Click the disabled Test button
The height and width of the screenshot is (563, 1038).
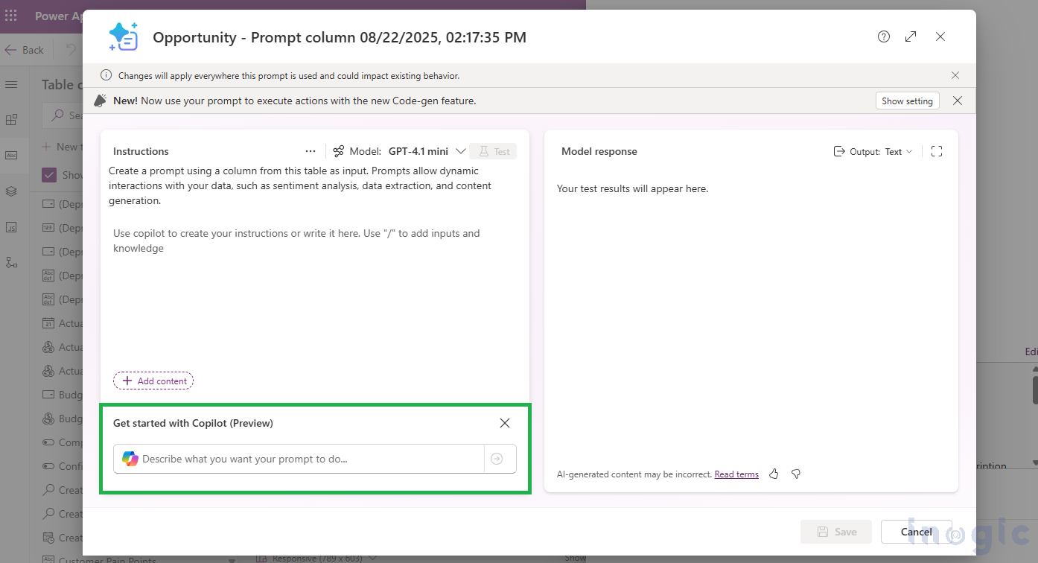point(493,151)
